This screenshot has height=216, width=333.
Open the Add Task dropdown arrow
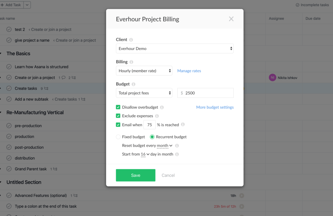27,5
